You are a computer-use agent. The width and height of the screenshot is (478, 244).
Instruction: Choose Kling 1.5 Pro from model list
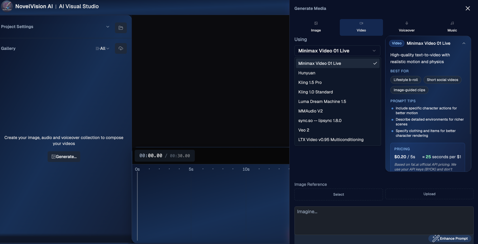(x=310, y=82)
